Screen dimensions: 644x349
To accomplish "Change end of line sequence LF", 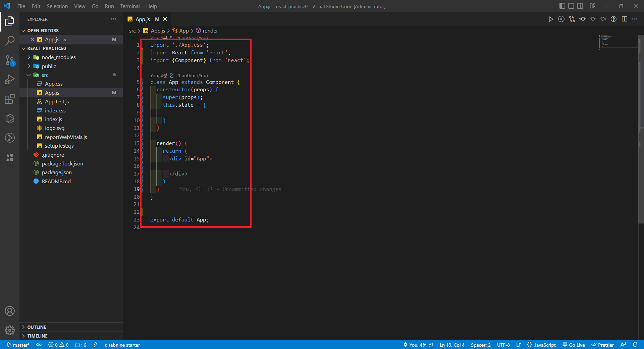I will click(519, 345).
